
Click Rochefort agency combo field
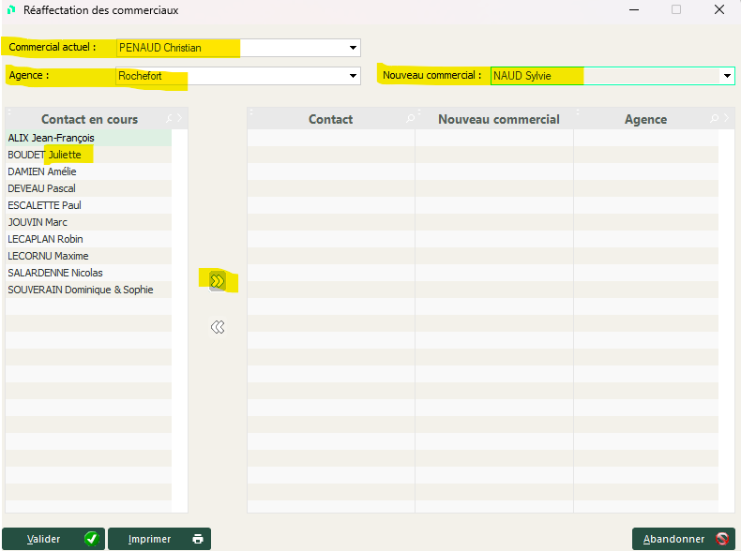[238, 76]
